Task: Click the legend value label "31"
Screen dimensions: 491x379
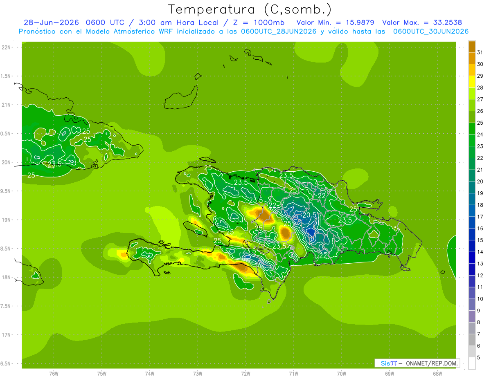Action: click(480, 52)
